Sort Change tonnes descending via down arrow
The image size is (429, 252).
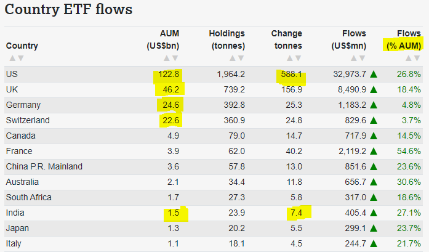click(299, 59)
